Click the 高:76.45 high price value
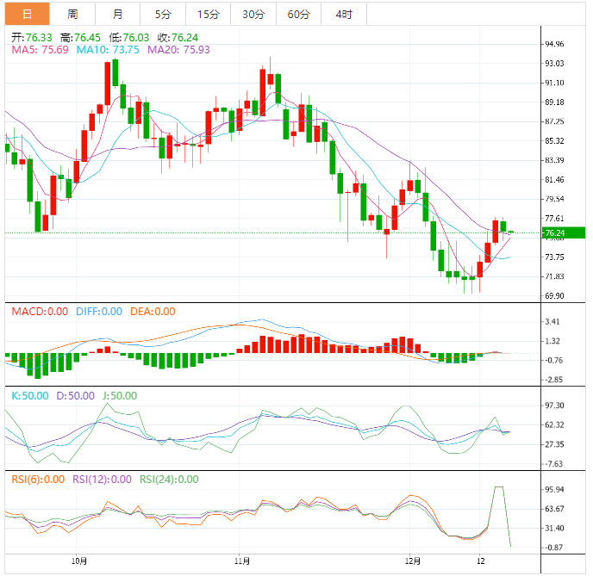593x576 pixels. [x=80, y=38]
